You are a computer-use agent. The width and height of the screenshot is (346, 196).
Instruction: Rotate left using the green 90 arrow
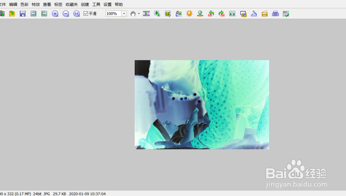211,14
